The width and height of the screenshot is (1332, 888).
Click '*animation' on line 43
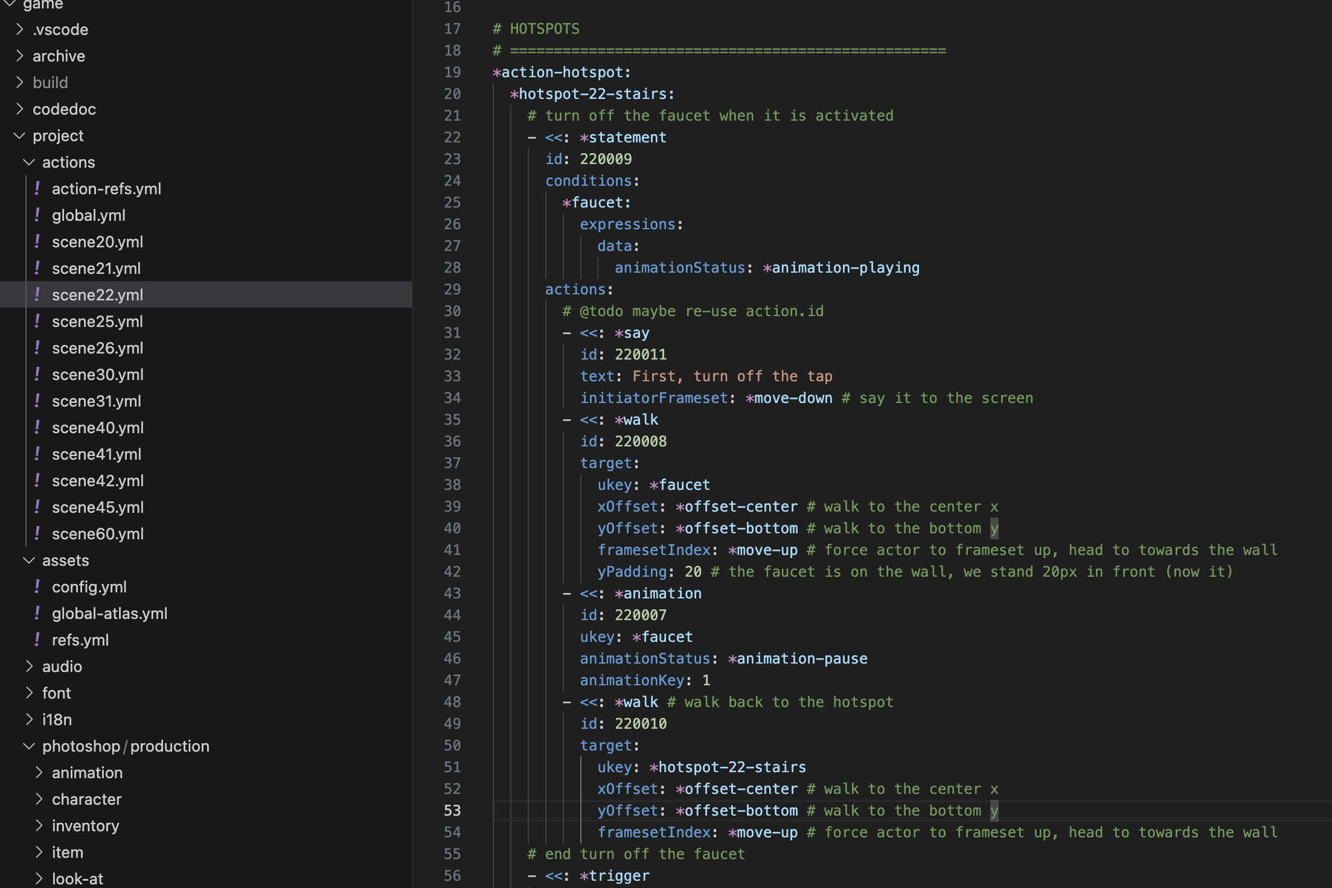658,594
